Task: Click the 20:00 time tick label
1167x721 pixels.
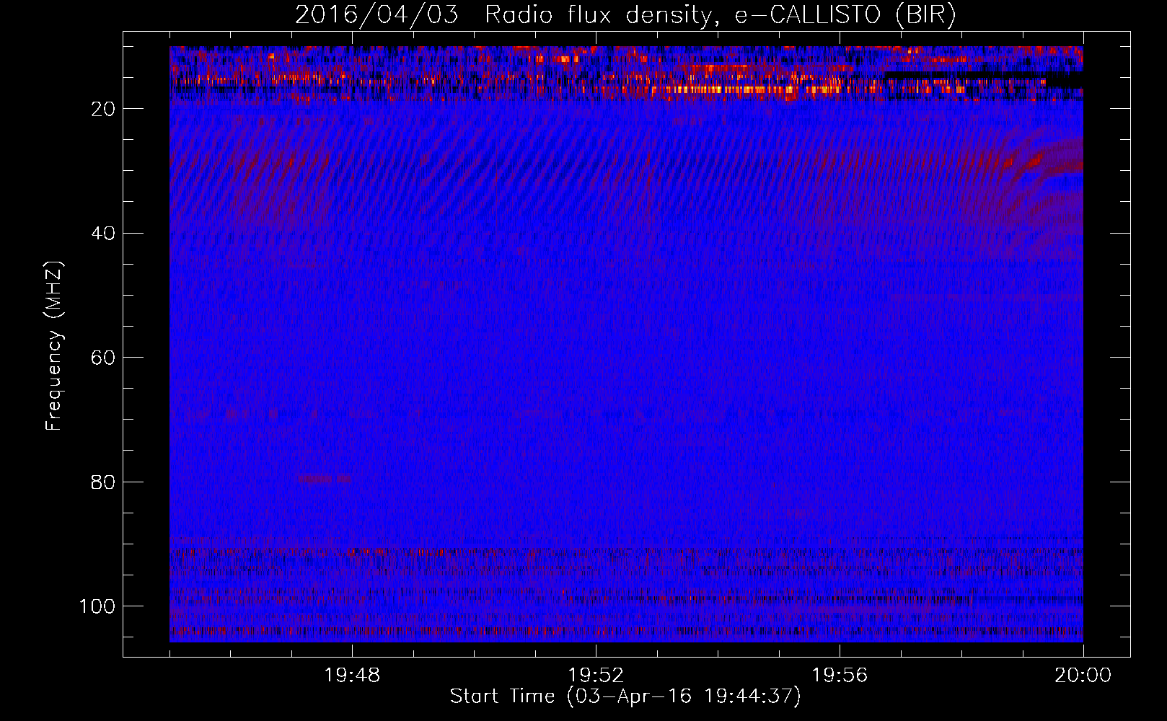Action: click(1083, 676)
